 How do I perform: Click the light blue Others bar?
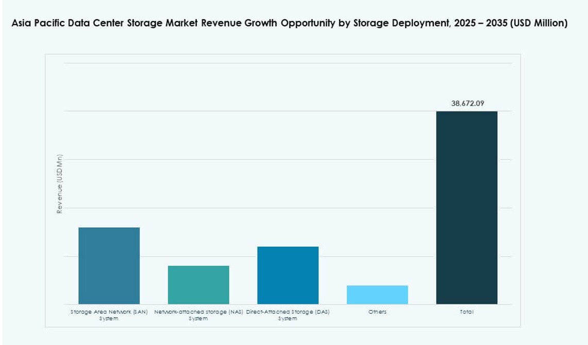377,294
